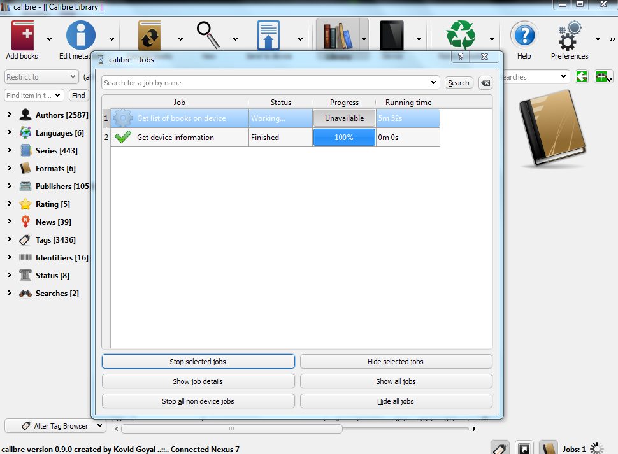Select Publishers in the tag browser
The height and width of the screenshot is (454, 618).
(63, 186)
